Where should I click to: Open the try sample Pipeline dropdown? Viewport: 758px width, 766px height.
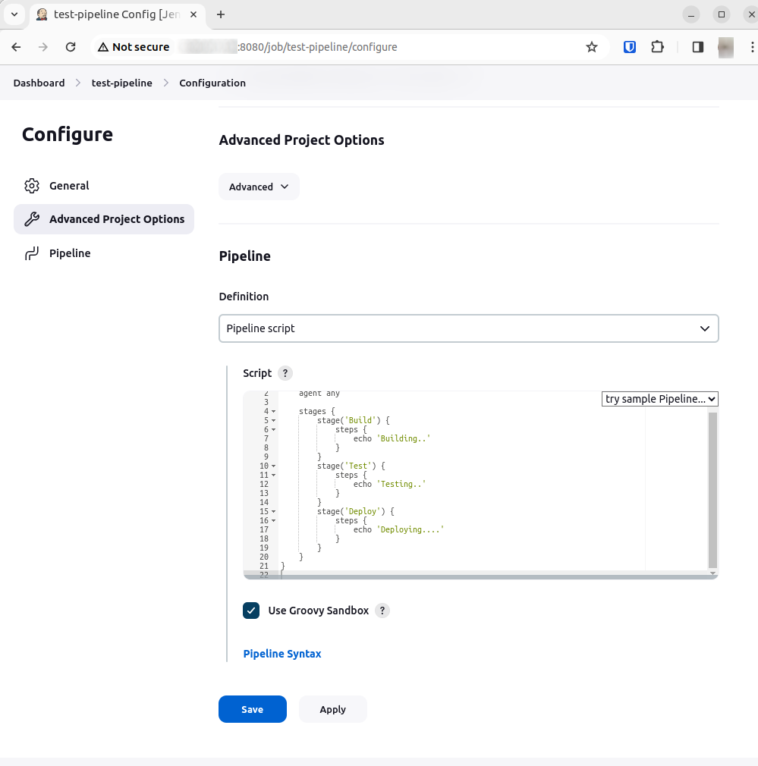coord(659,399)
